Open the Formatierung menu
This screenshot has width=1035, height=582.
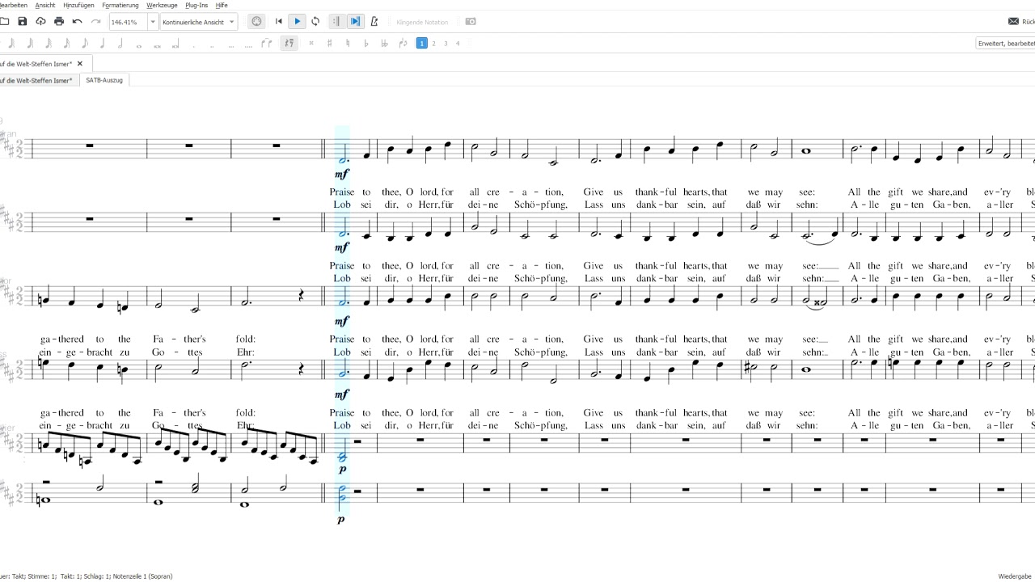click(x=120, y=5)
